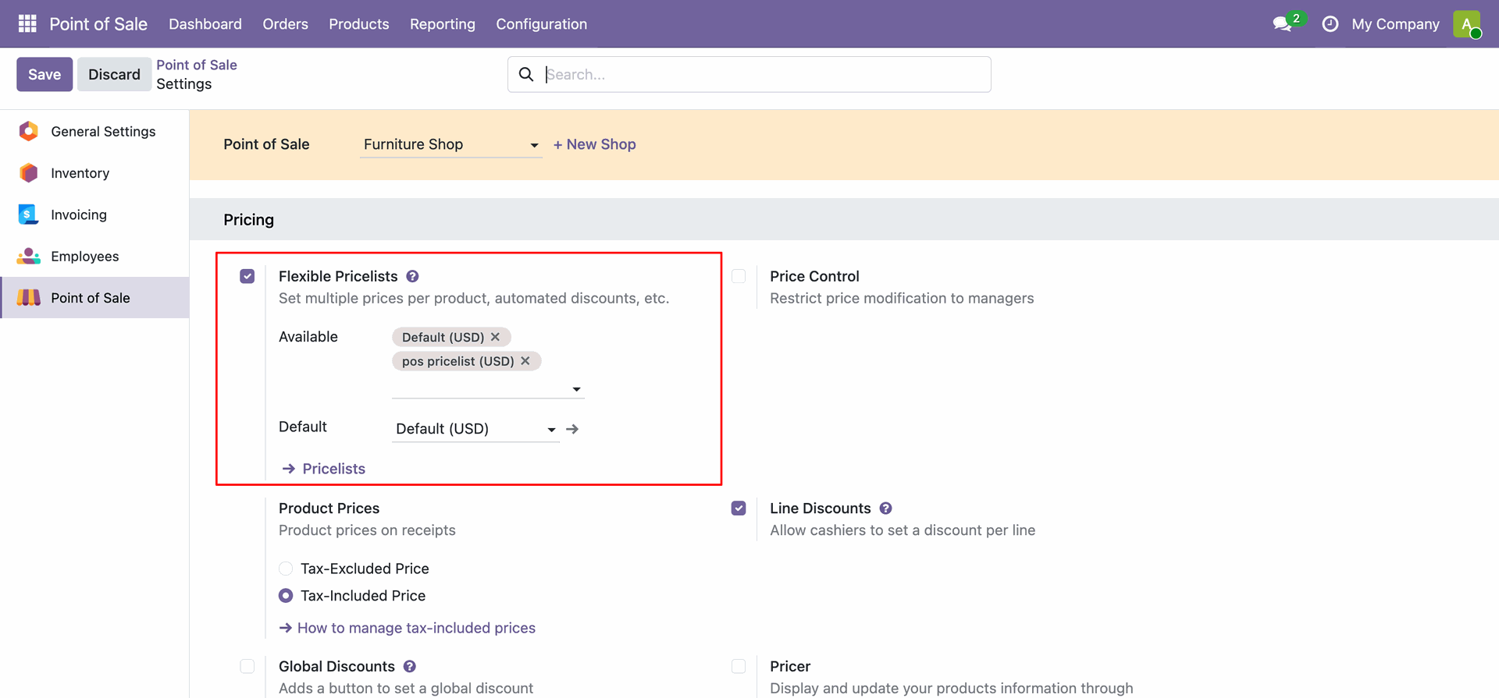Open the apps grid menu icon

pos(27,23)
